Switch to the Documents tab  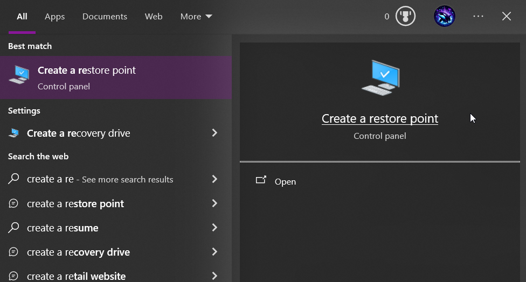coord(105,16)
